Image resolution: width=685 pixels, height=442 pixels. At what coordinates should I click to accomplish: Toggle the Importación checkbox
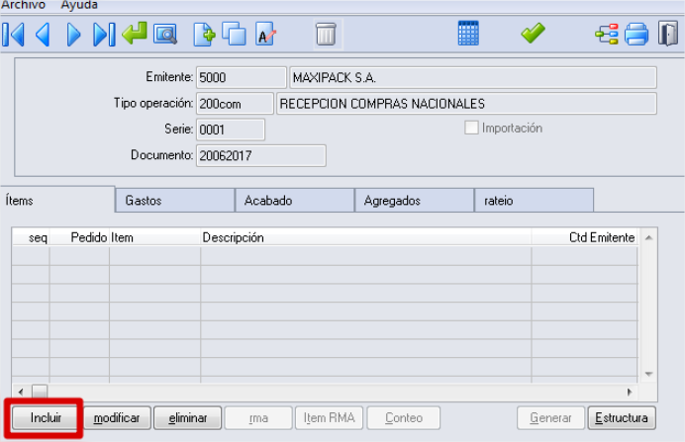[x=471, y=128]
